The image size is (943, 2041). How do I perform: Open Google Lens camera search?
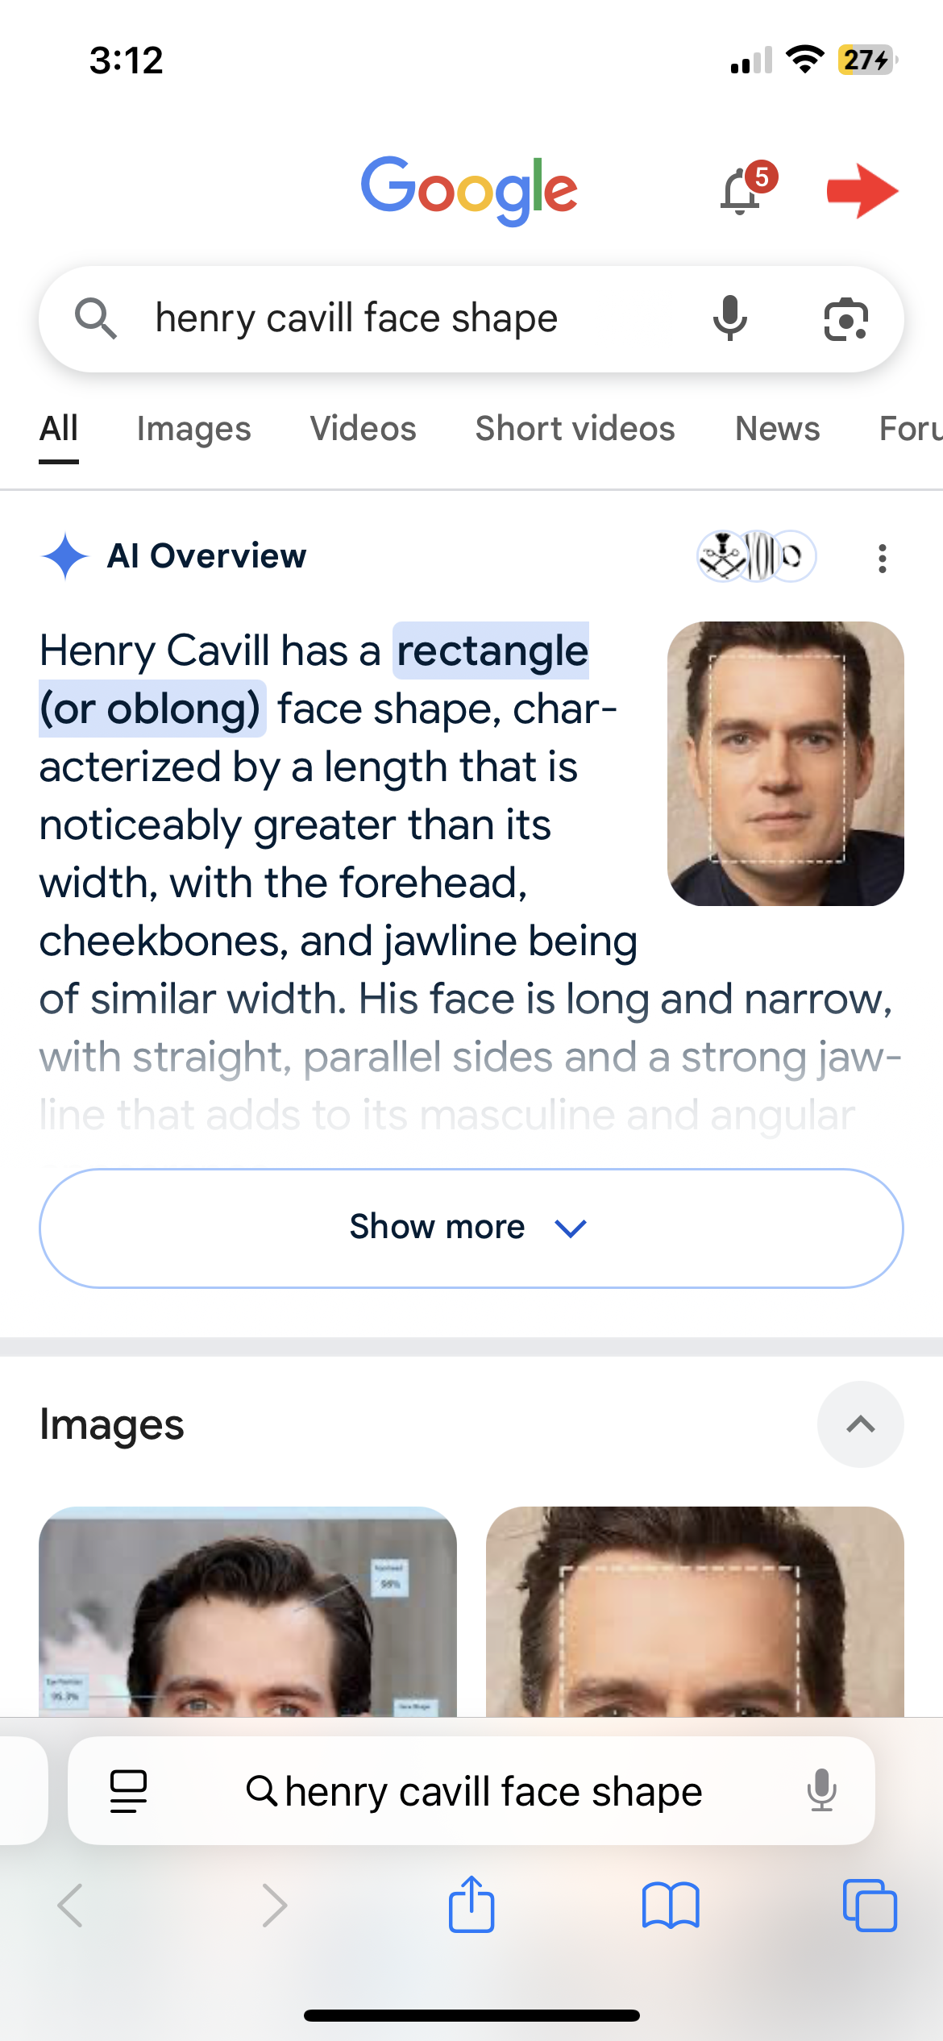tap(845, 319)
